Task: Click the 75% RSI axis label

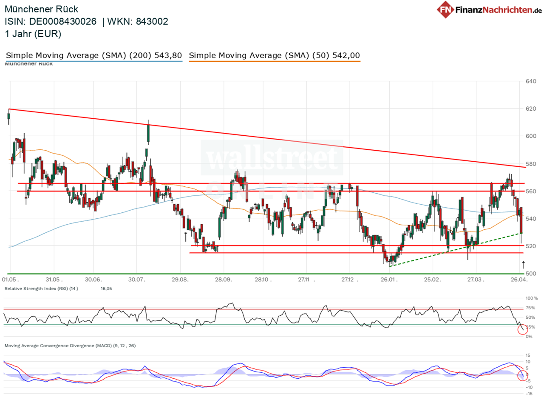Action: 531,308
